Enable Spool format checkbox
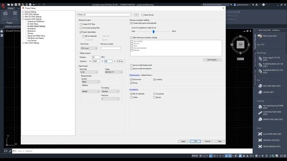The image size is (287, 161). point(143,15)
